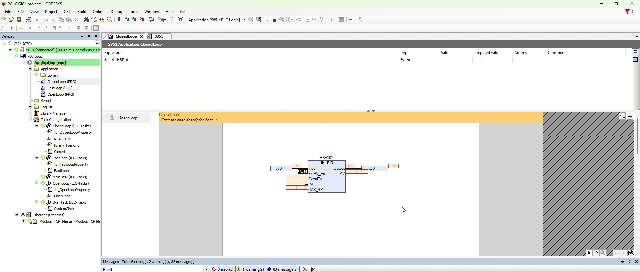Select page 1 ClosedLoop in page list
This screenshot has width=640, height=272.
(x=127, y=118)
